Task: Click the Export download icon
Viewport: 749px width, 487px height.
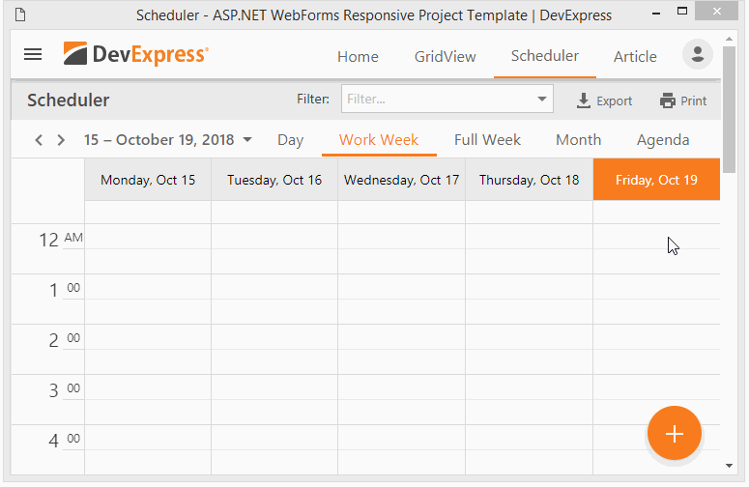Action: (584, 100)
